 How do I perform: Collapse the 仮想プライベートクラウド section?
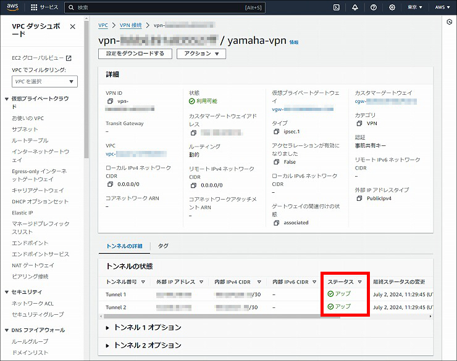coord(7,99)
